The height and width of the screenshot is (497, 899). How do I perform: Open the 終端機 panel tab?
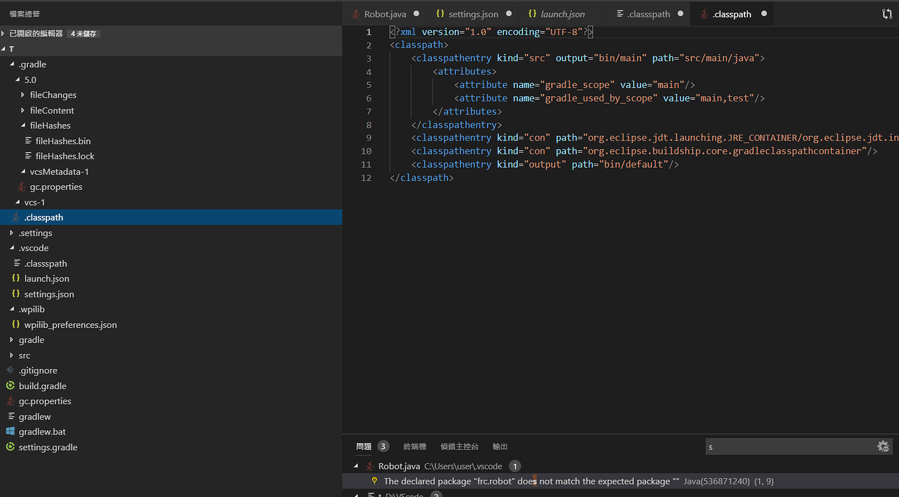415,446
